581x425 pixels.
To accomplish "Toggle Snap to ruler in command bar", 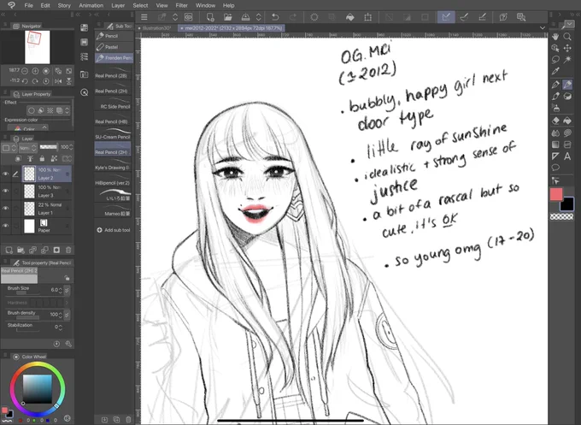I will (446, 17).
